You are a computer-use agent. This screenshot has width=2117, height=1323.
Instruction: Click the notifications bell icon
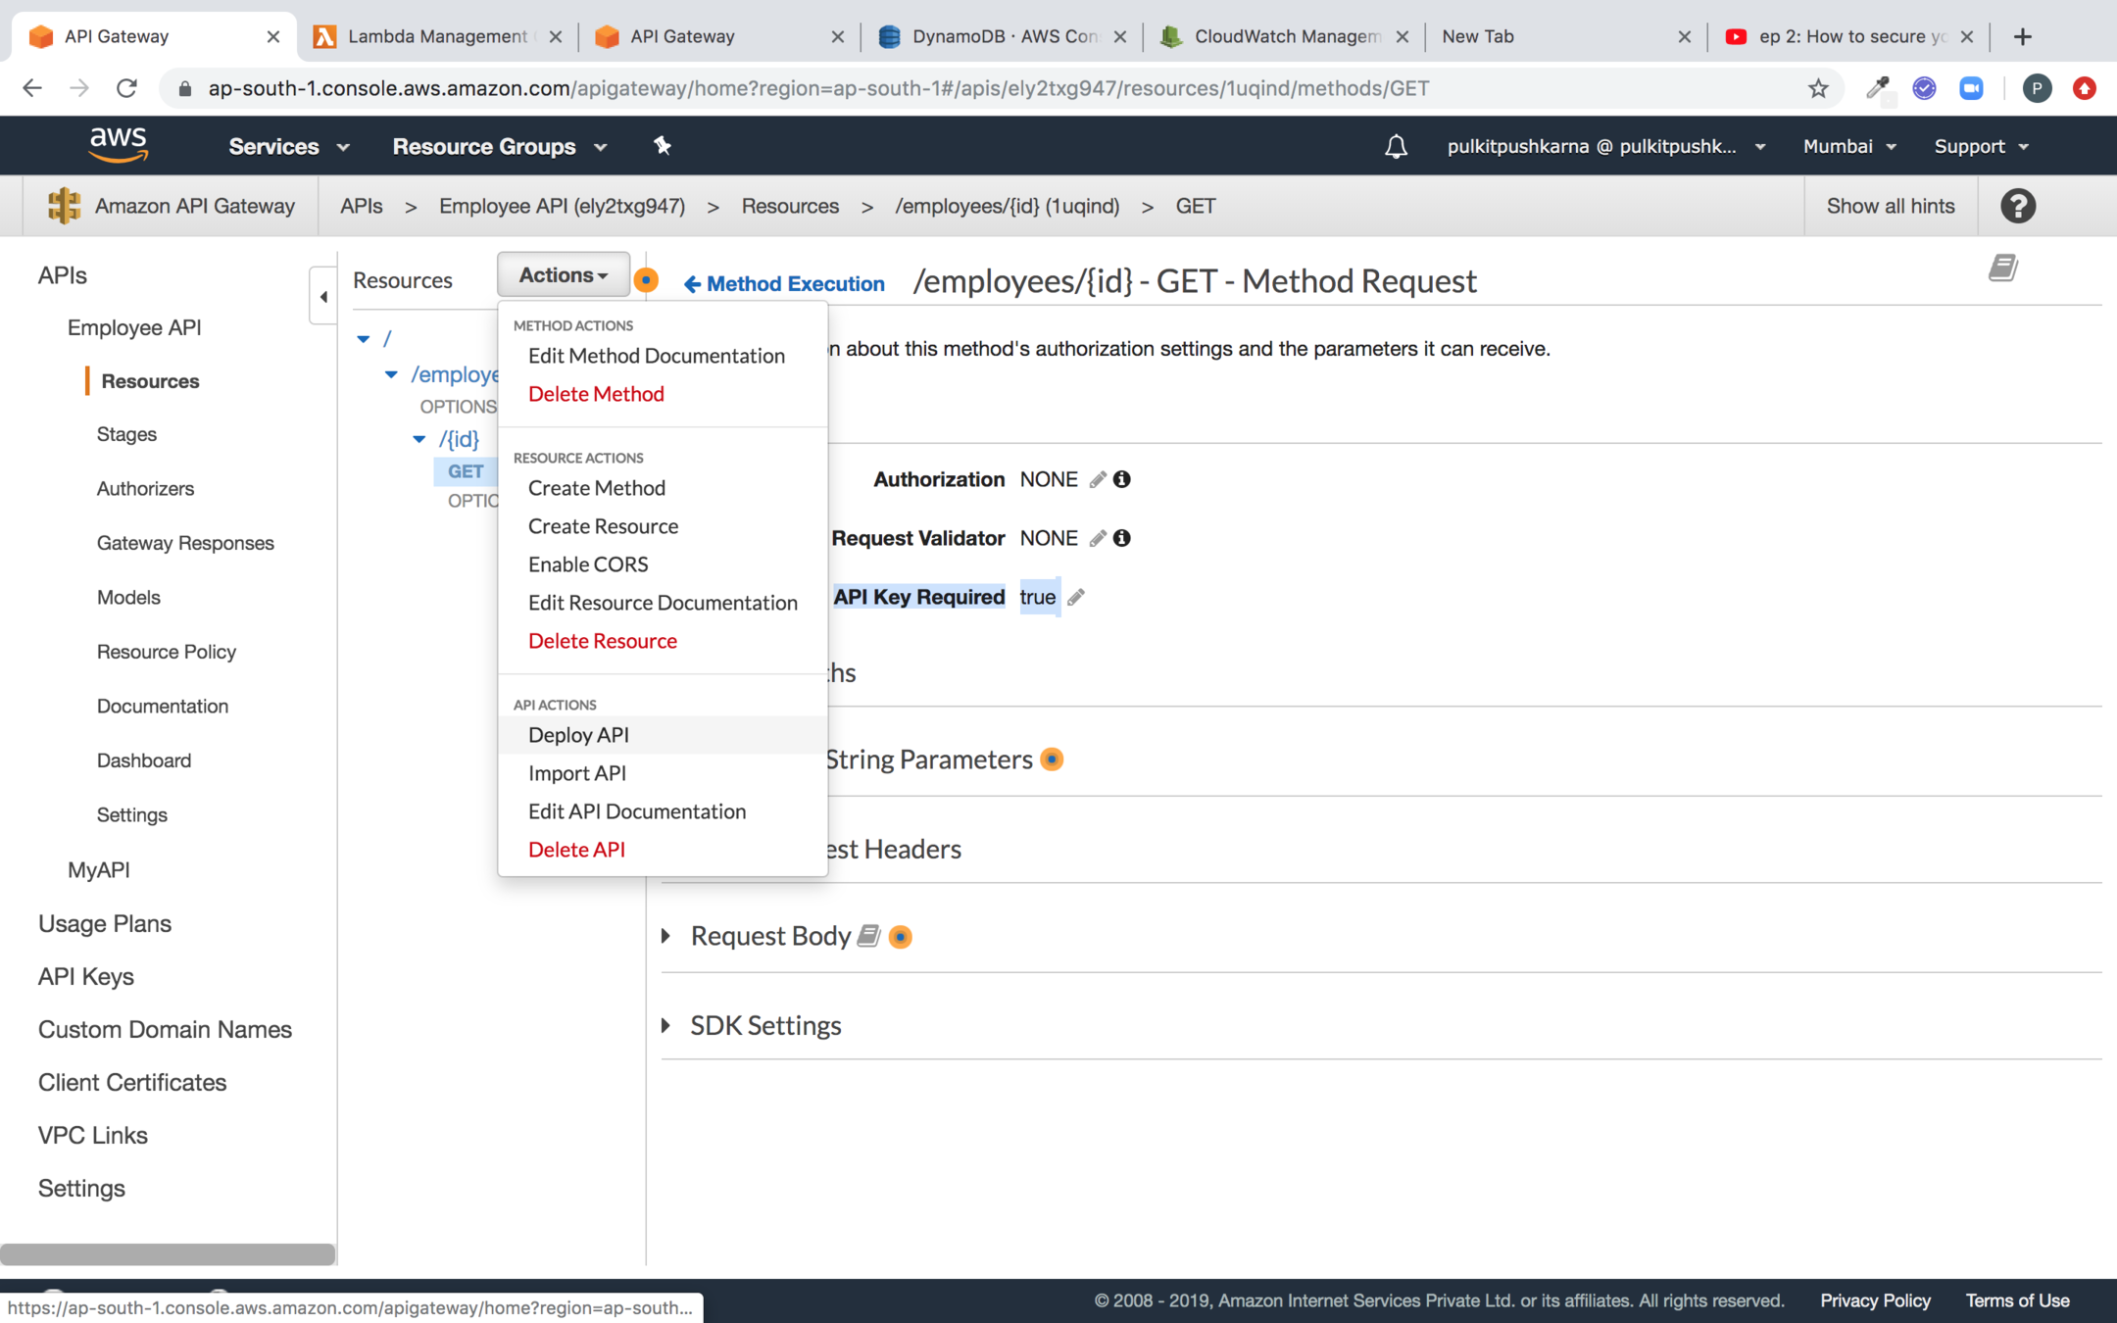point(1396,146)
